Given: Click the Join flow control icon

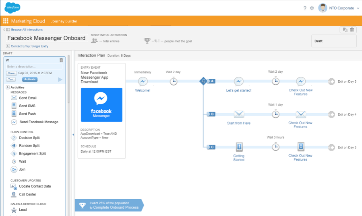Looking at the screenshot, I should coord(14,169).
